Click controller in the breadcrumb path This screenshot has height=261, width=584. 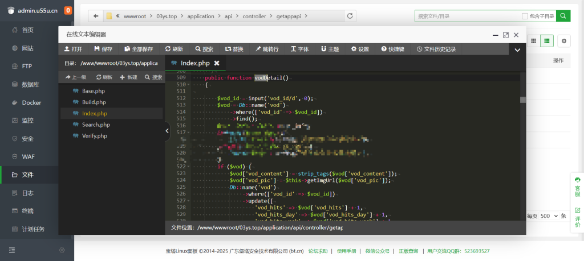point(254,16)
